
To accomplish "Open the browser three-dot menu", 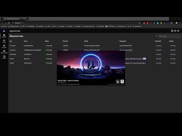I will tap(180, 23).
